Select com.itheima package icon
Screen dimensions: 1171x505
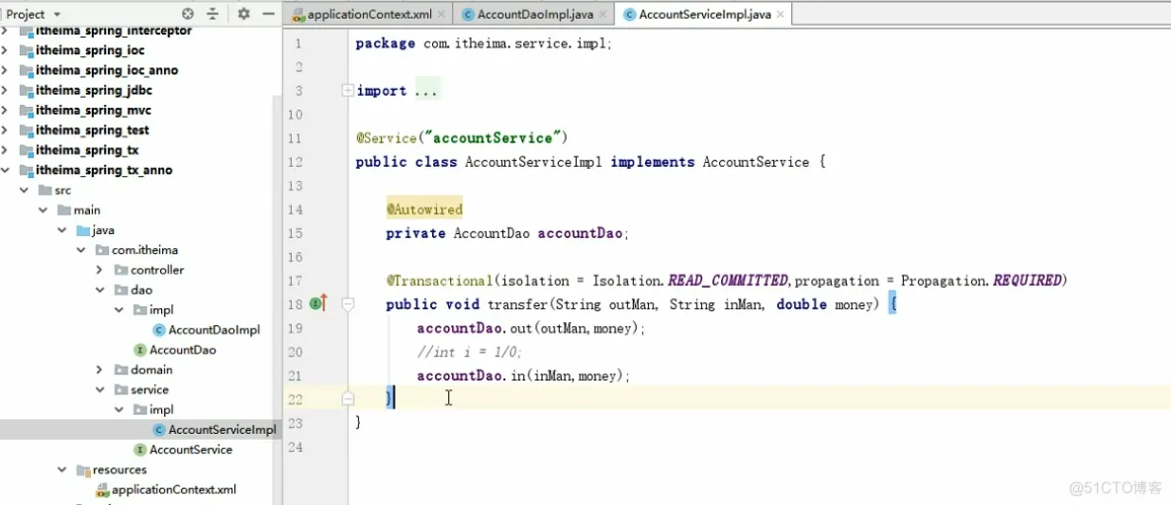[x=102, y=250]
